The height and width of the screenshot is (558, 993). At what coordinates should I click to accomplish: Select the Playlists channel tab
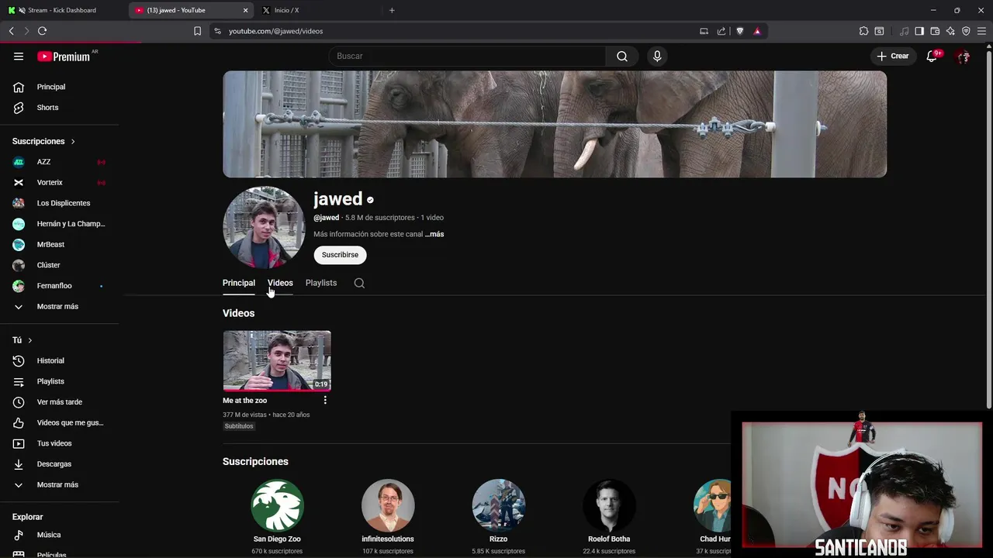pos(321,283)
